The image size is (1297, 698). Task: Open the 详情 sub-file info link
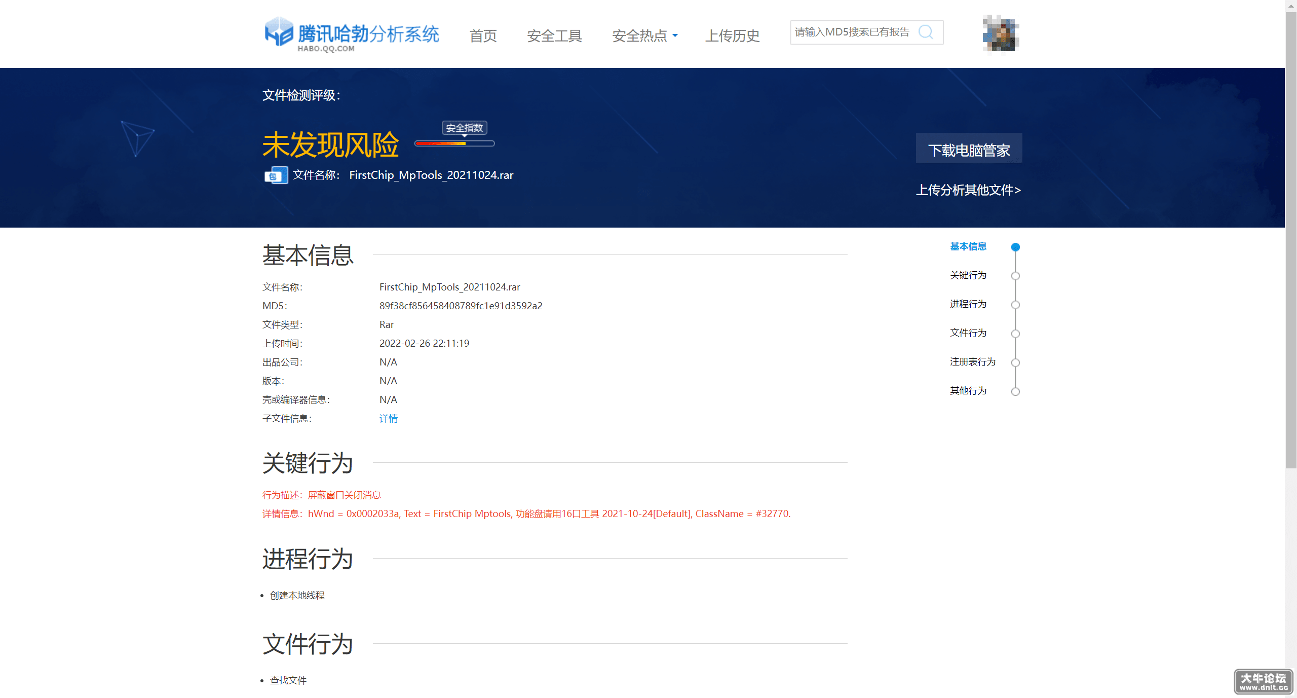pyautogui.click(x=389, y=418)
